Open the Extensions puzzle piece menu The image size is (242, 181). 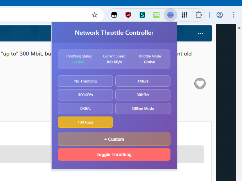[199, 15]
